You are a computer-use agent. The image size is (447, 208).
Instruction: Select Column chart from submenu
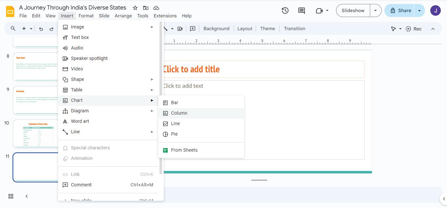[179, 113]
